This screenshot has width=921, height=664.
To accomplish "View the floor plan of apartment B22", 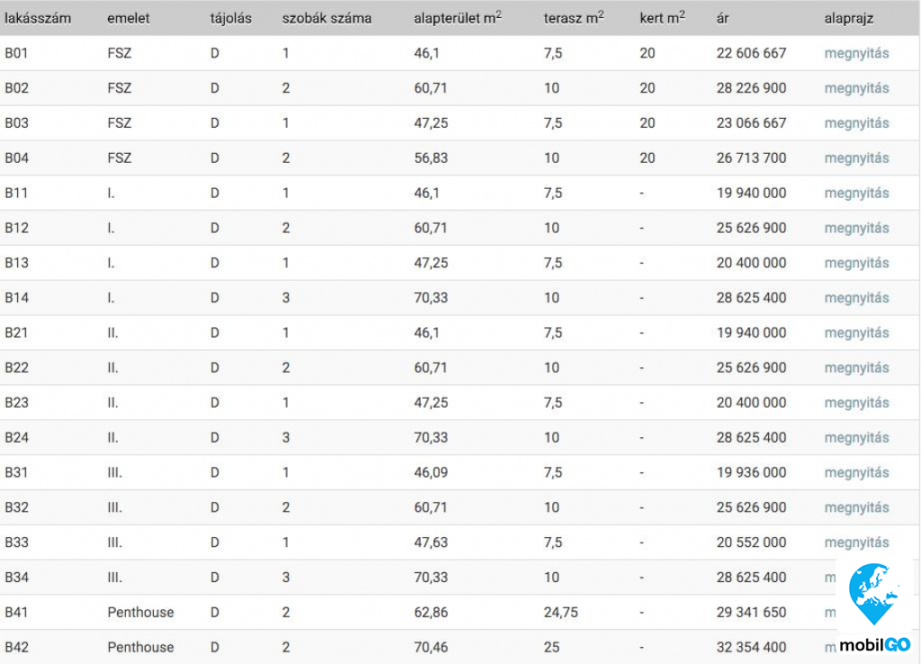I will coord(856,368).
